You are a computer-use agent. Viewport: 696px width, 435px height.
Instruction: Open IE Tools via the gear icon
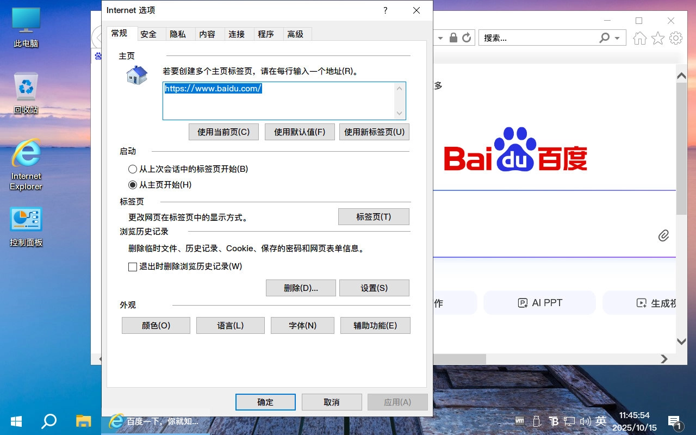pyautogui.click(x=676, y=38)
